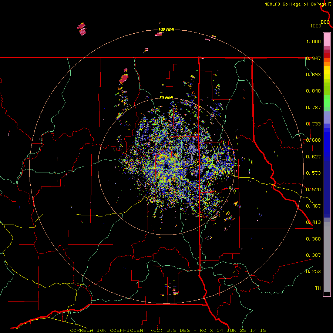Click the DCC label near top right
The width and height of the screenshot is (333, 333).
click(x=325, y=22)
